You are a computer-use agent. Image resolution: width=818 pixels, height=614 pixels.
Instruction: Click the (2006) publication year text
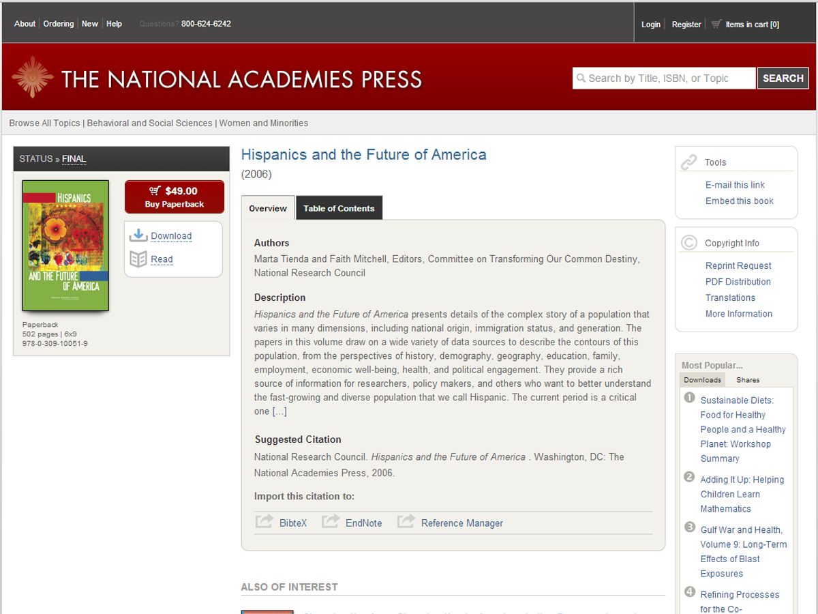pyautogui.click(x=256, y=175)
